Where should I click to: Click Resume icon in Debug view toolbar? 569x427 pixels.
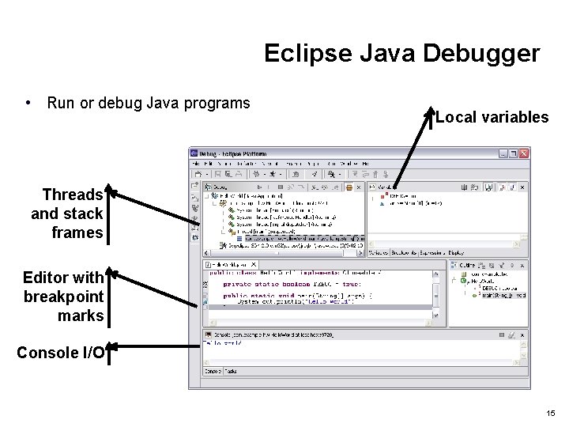[x=259, y=187]
